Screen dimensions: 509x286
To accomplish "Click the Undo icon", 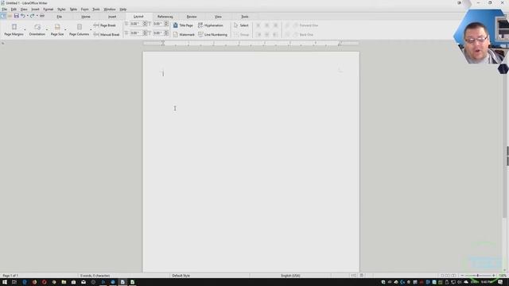I will (x=22, y=16).
